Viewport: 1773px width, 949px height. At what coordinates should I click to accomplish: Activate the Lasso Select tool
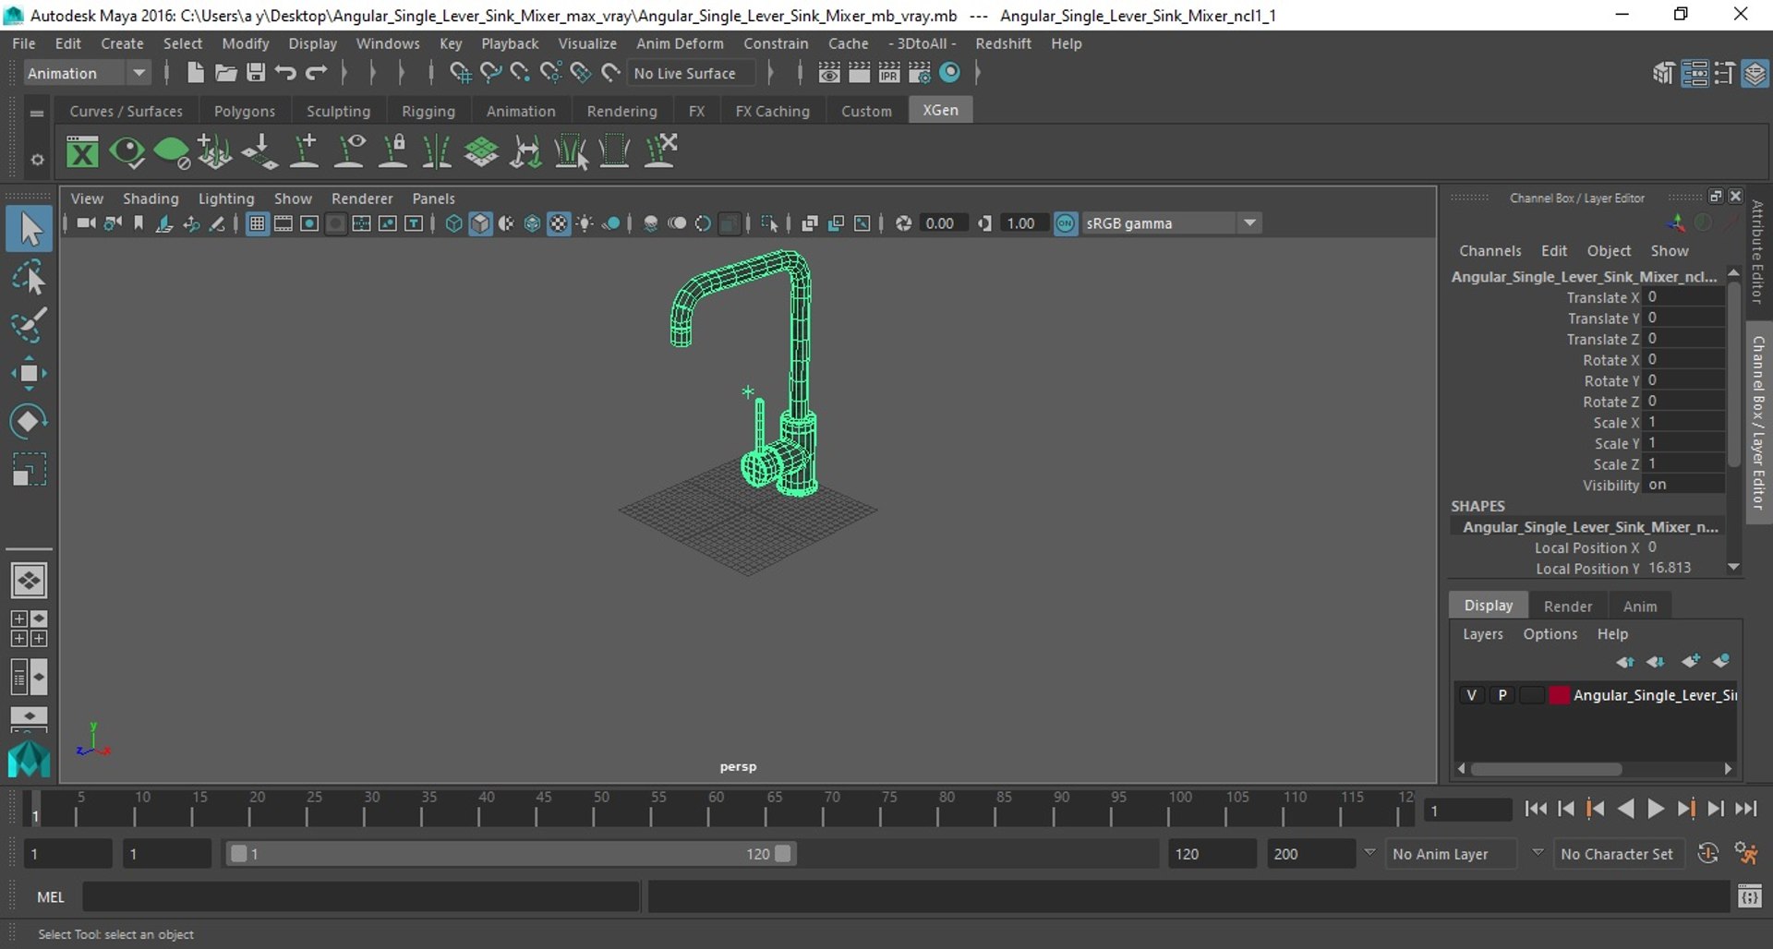(x=29, y=277)
